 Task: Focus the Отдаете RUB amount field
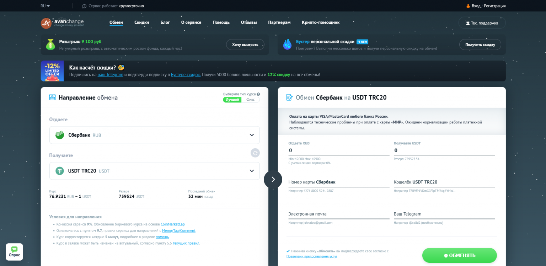point(338,150)
